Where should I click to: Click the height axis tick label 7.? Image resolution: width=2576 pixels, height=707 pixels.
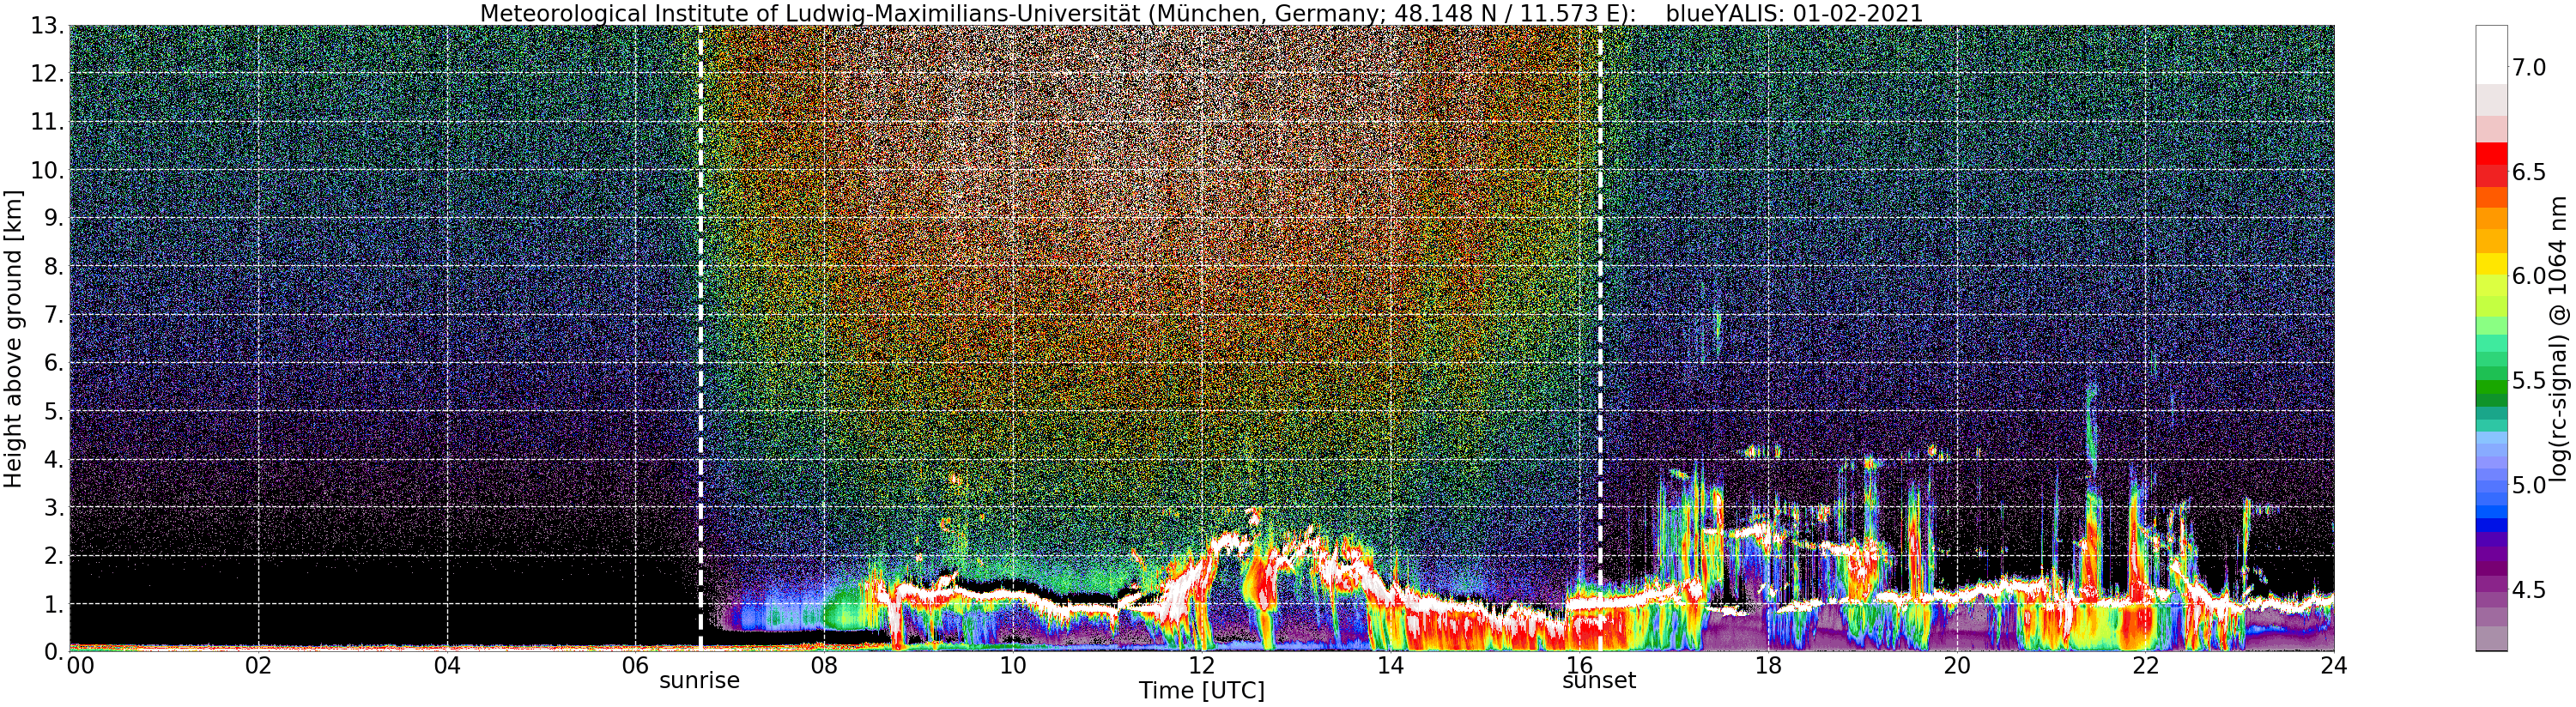pos(54,315)
